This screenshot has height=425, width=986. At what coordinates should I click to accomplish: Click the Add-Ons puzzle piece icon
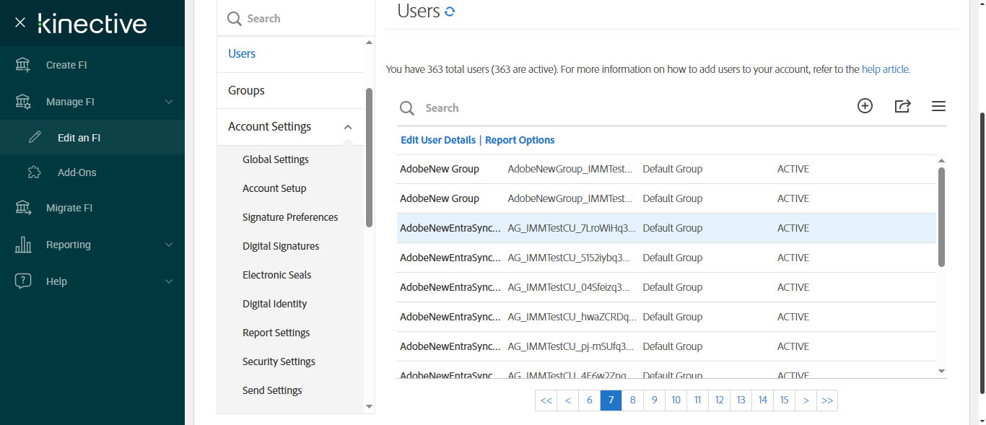point(34,172)
